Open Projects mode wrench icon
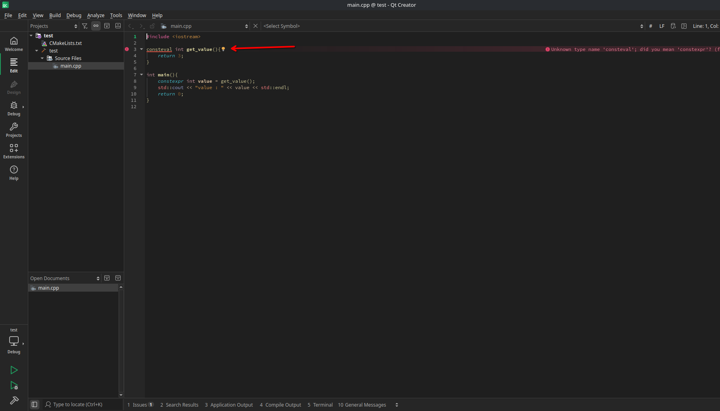This screenshot has height=411, width=720. point(14,130)
